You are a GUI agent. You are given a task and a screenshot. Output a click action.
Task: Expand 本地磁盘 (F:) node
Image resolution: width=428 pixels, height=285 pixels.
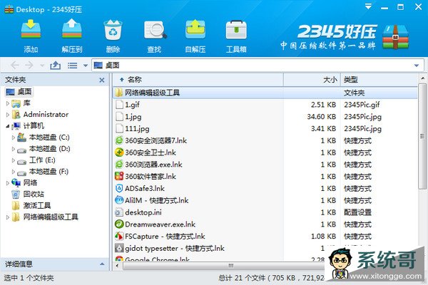(x=13, y=172)
